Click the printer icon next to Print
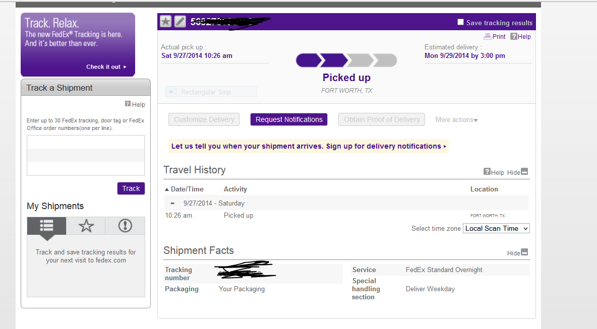This screenshot has height=329, width=597. point(487,36)
